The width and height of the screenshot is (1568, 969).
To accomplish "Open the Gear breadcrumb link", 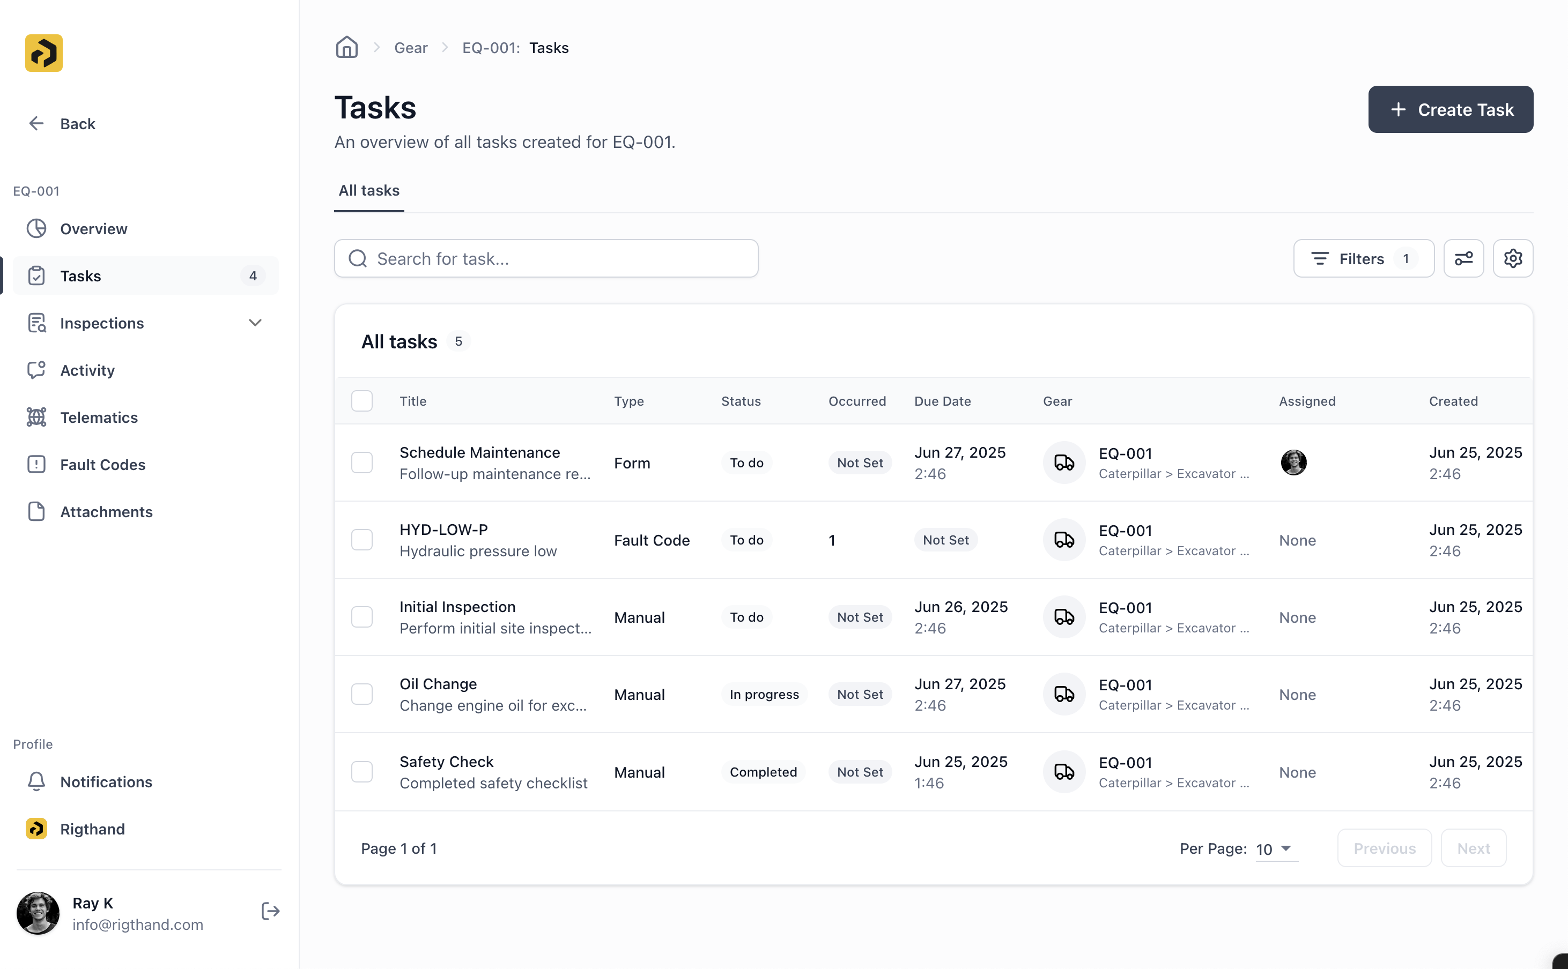I will point(411,47).
